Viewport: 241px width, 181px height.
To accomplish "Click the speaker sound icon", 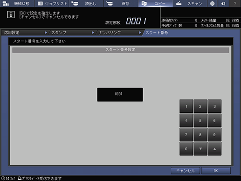I will [223, 3].
